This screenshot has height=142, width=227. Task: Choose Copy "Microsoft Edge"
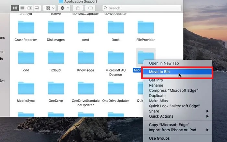click(x=178, y=125)
